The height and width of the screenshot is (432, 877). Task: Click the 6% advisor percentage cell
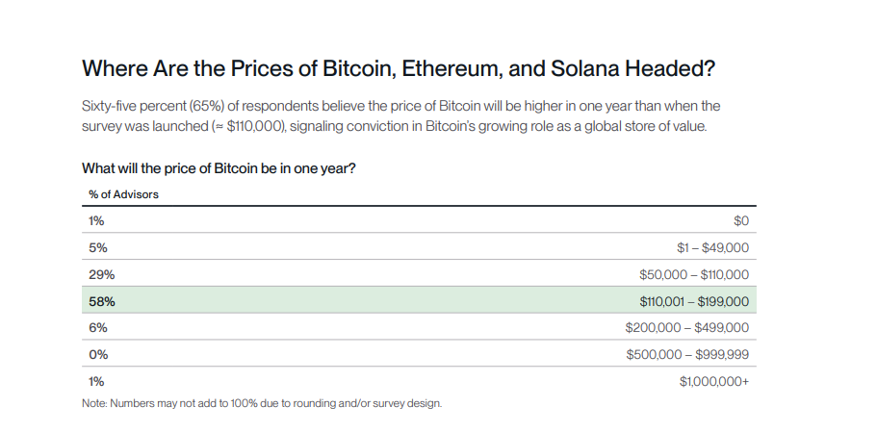[97, 328]
